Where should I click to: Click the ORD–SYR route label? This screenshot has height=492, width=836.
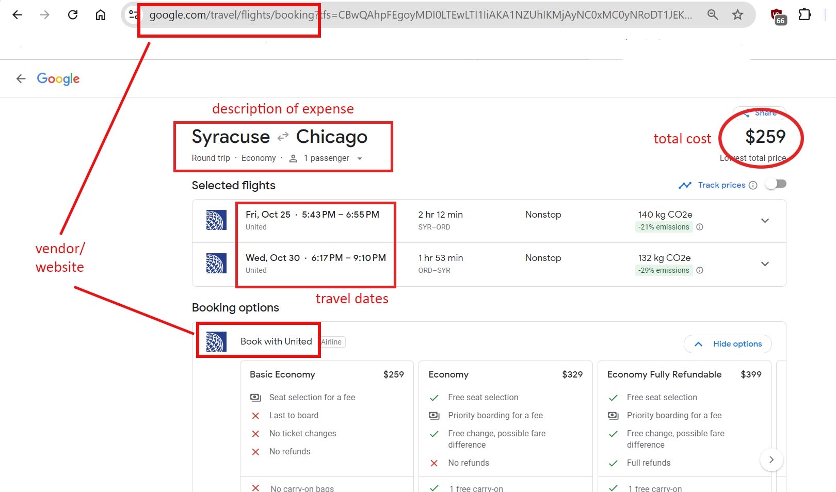click(x=434, y=270)
